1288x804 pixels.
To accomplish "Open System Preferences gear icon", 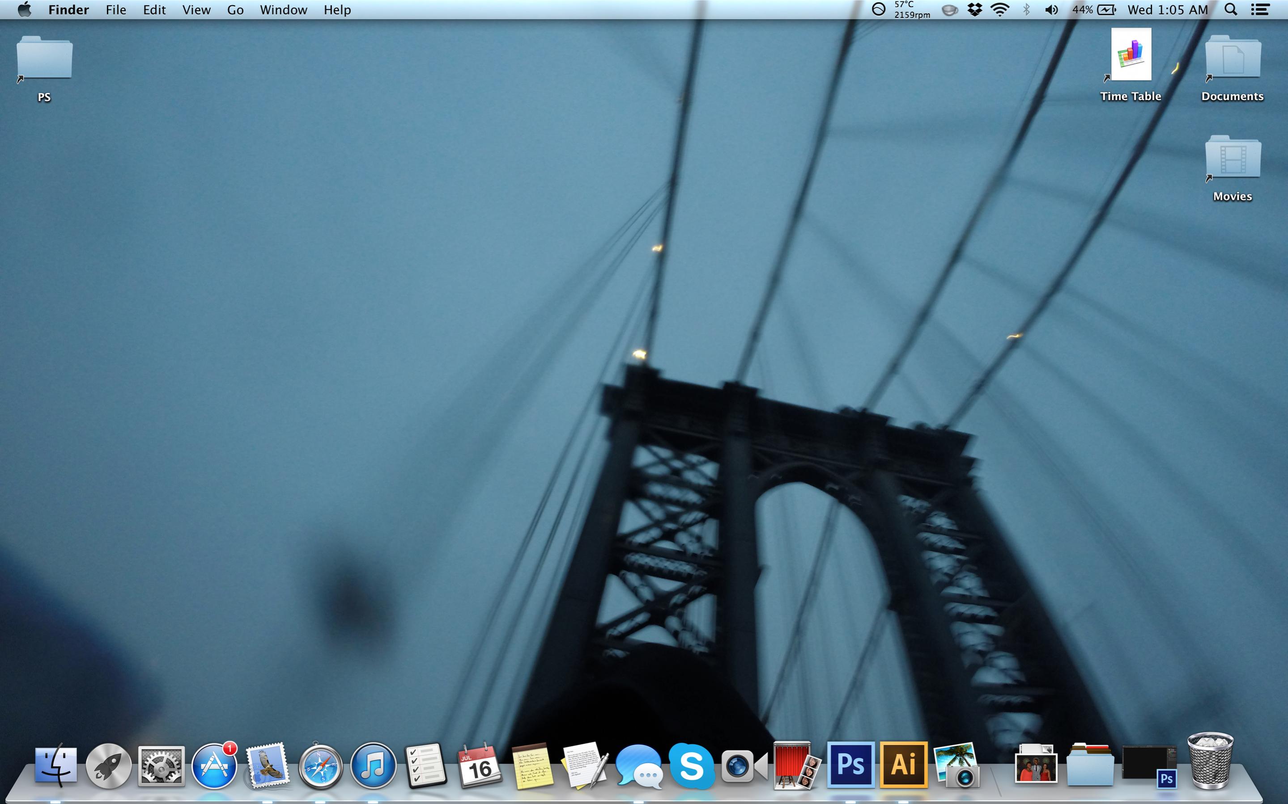I will 161,766.
